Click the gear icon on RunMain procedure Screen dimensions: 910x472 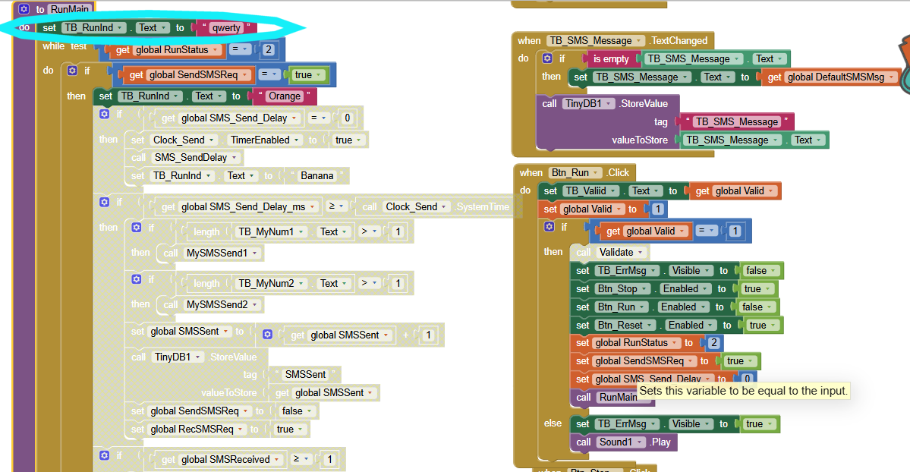tap(23, 9)
